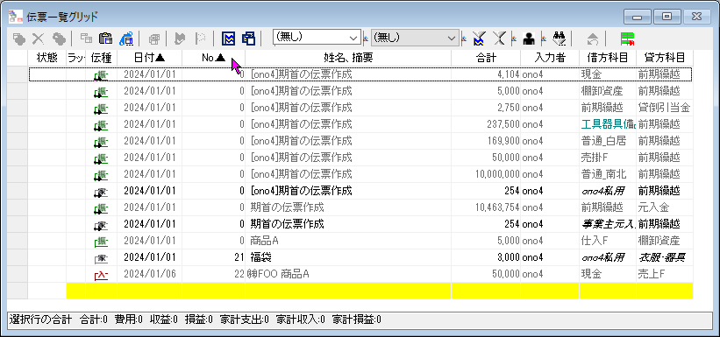Sort by the 日付 column header

149,57
